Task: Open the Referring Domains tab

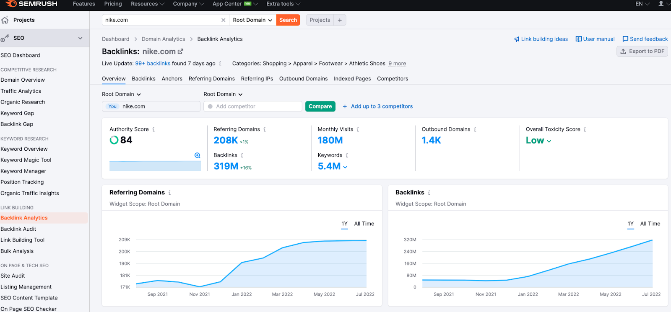Action: pos(211,79)
